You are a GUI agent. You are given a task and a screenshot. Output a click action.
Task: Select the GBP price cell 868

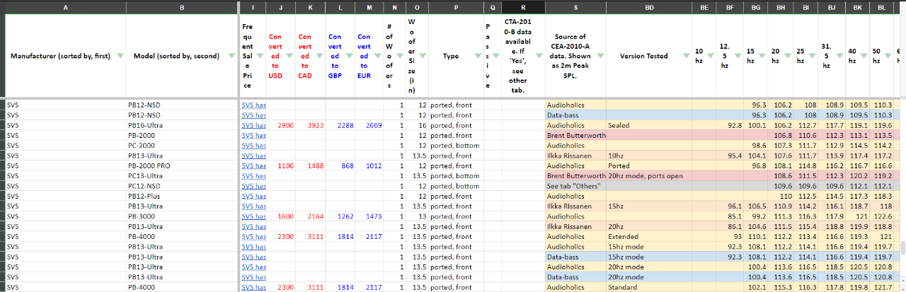point(340,165)
